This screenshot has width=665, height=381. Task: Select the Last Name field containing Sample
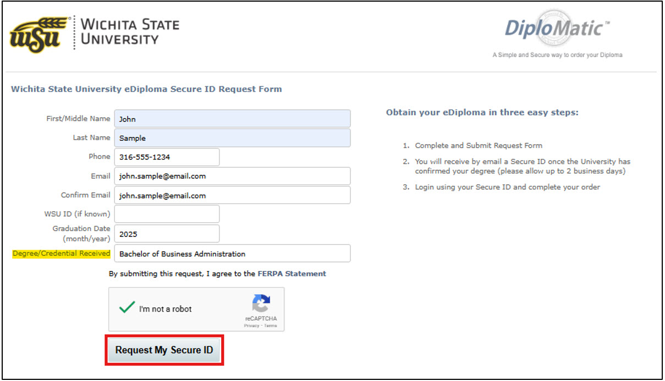click(231, 137)
